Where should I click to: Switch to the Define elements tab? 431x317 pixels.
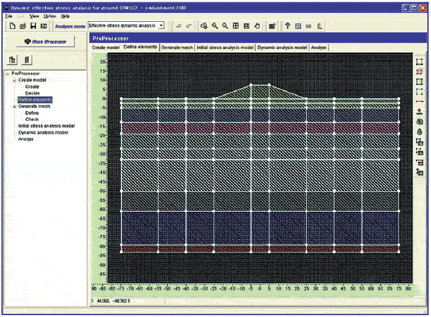[x=140, y=47]
